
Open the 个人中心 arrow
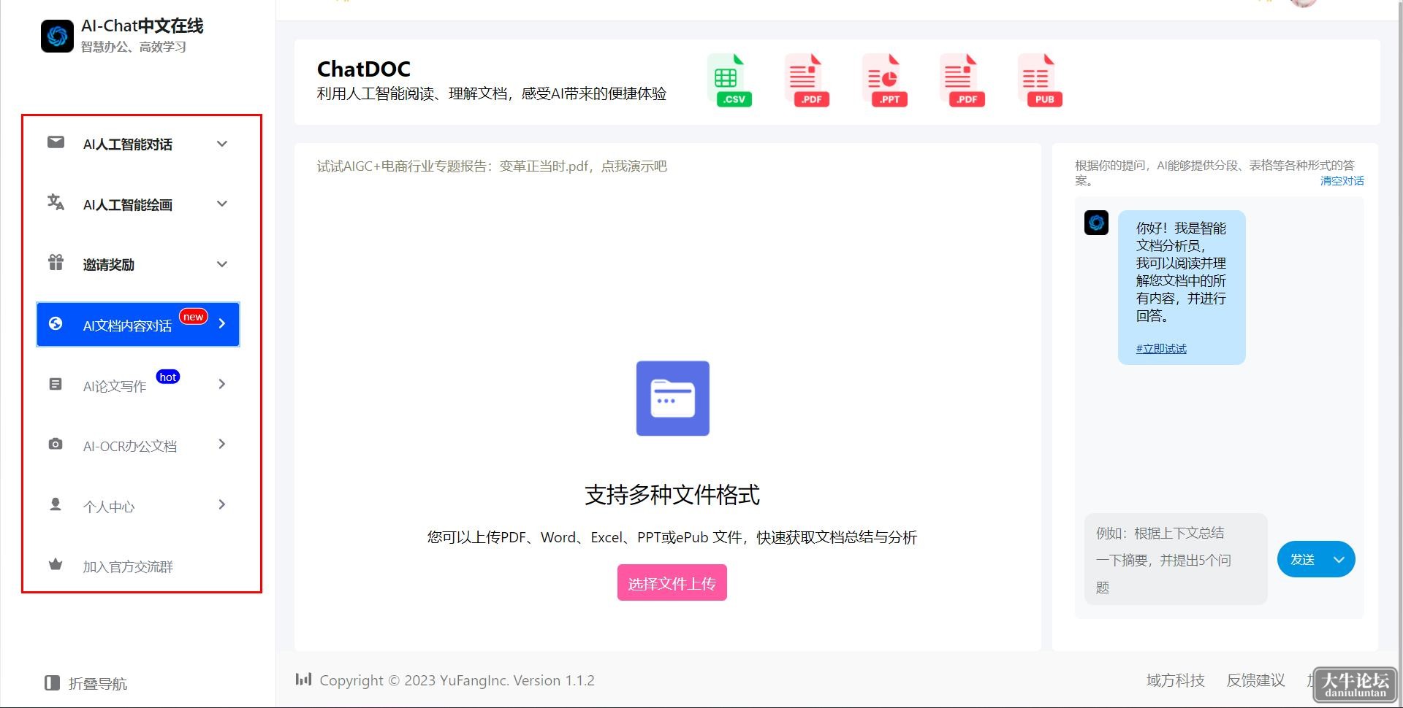tap(222, 504)
